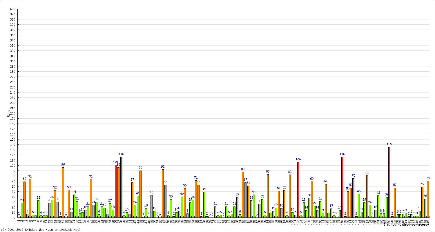Select the orange bar labeled 82
The image size is (435, 232).
[290, 196]
